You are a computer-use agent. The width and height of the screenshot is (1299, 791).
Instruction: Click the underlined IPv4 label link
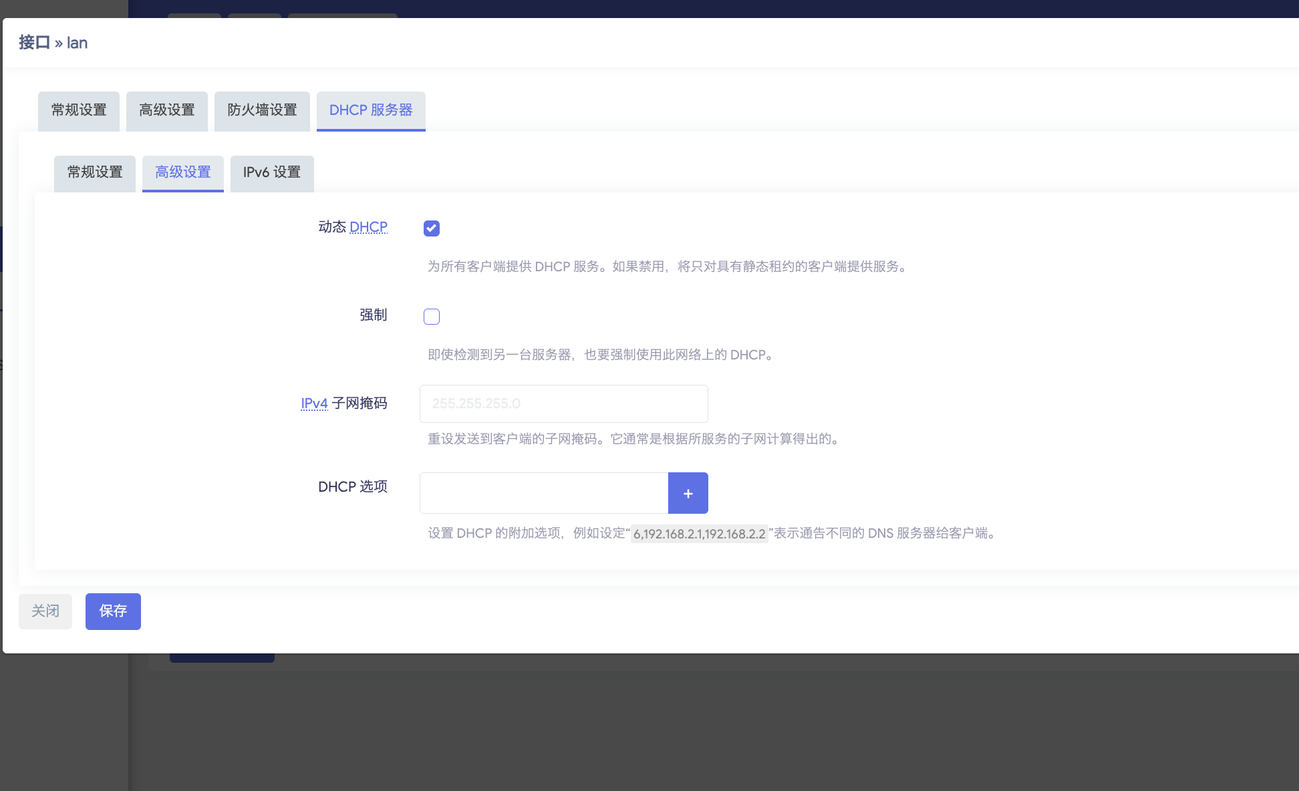click(x=314, y=404)
